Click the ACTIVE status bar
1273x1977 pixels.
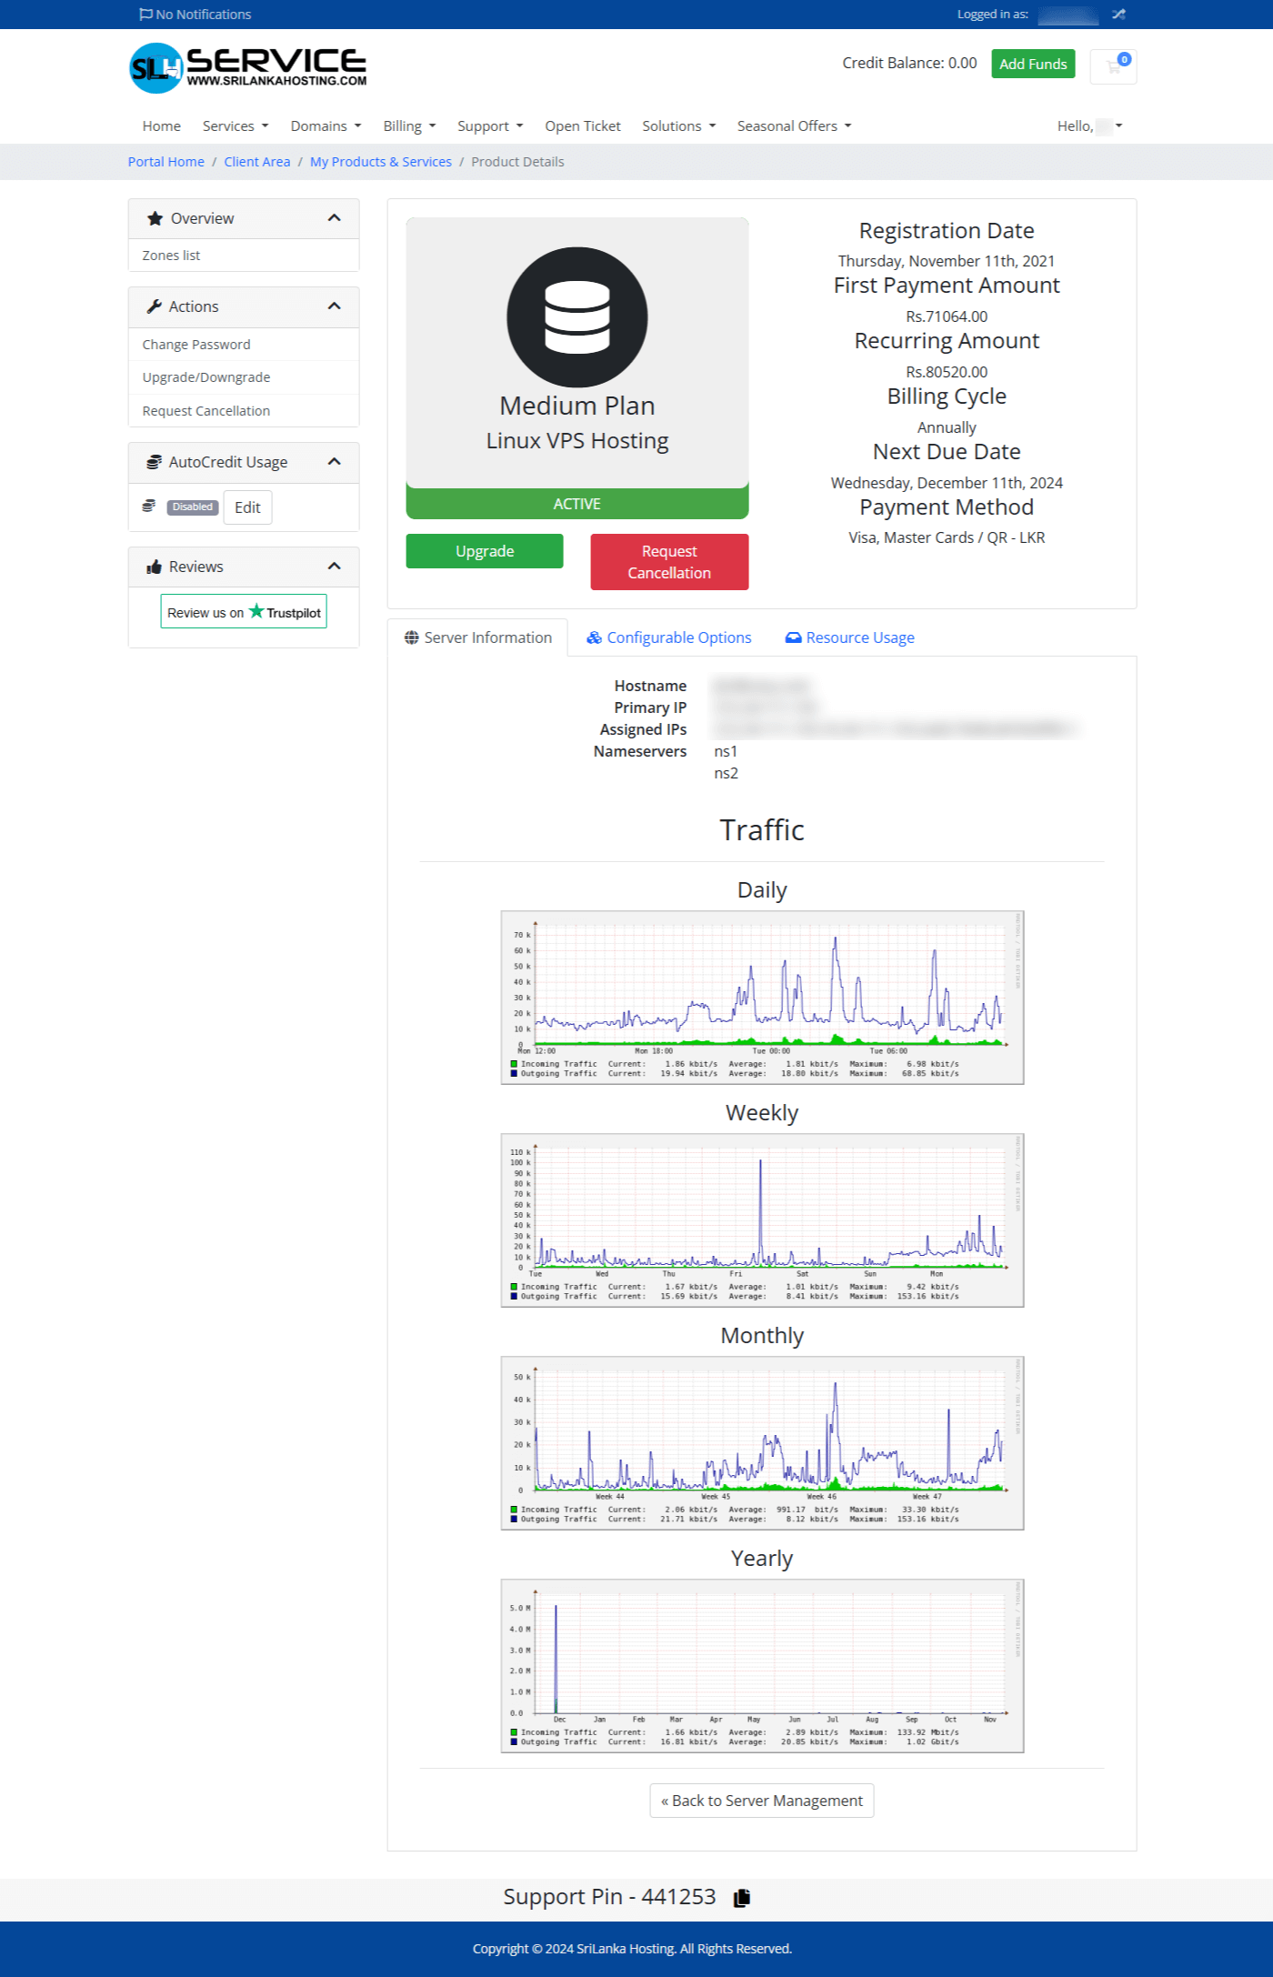pos(577,503)
